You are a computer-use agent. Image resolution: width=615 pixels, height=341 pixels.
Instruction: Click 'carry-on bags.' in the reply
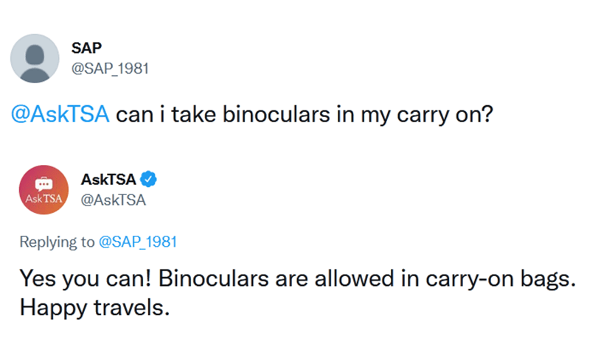point(501,278)
